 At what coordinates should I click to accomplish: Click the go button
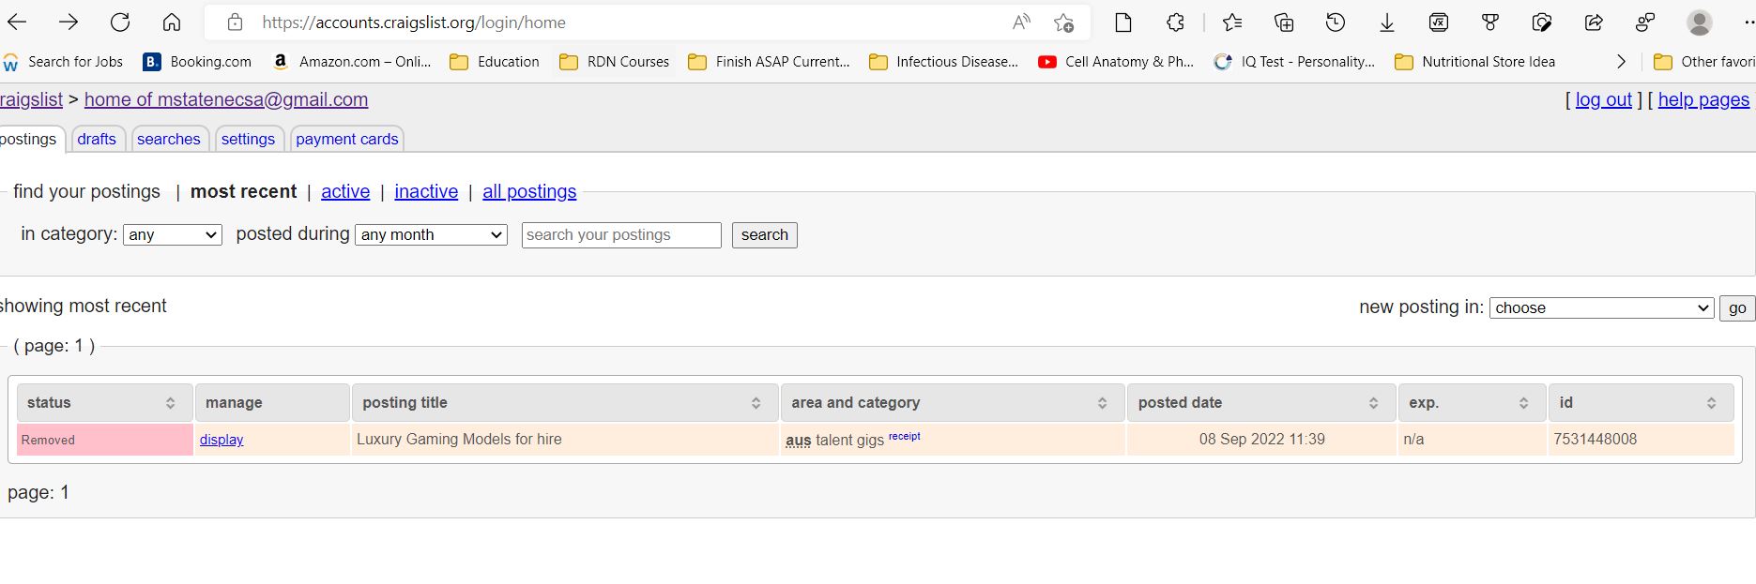(1737, 307)
